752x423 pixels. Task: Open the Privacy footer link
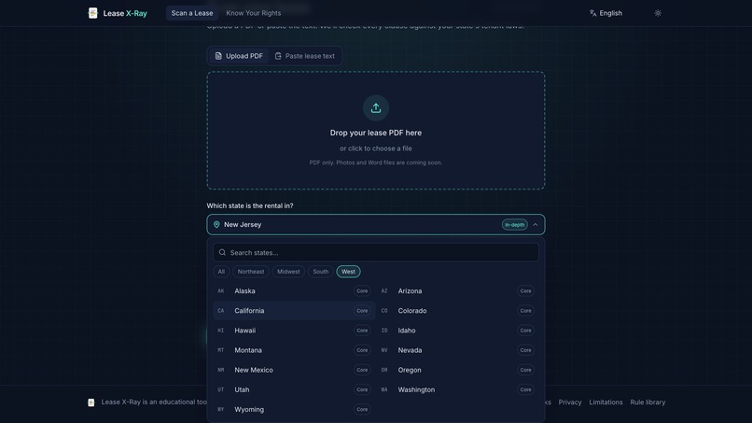[570, 402]
